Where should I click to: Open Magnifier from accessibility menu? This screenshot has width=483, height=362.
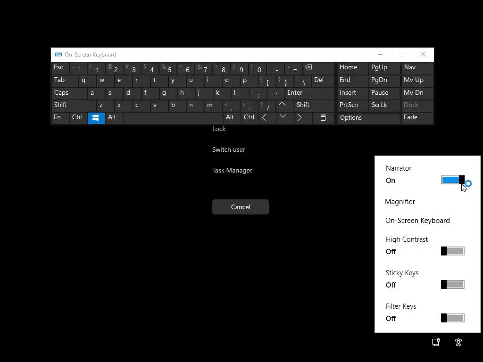pos(400,202)
